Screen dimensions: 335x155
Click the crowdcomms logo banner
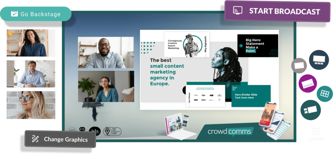coord(231,132)
